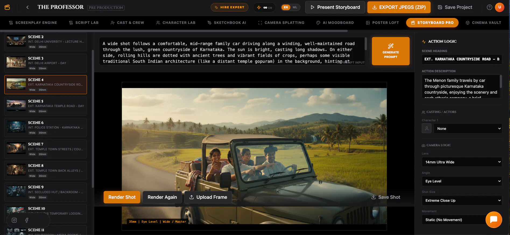This screenshot has height=235, width=510.
Task: Click the Hire Expert button
Action: point(230,8)
